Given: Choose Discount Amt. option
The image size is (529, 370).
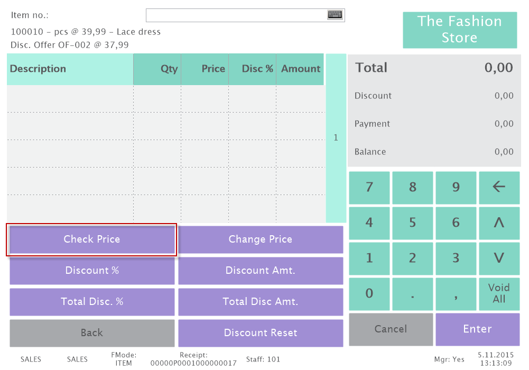Looking at the screenshot, I should click(x=261, y=271).
